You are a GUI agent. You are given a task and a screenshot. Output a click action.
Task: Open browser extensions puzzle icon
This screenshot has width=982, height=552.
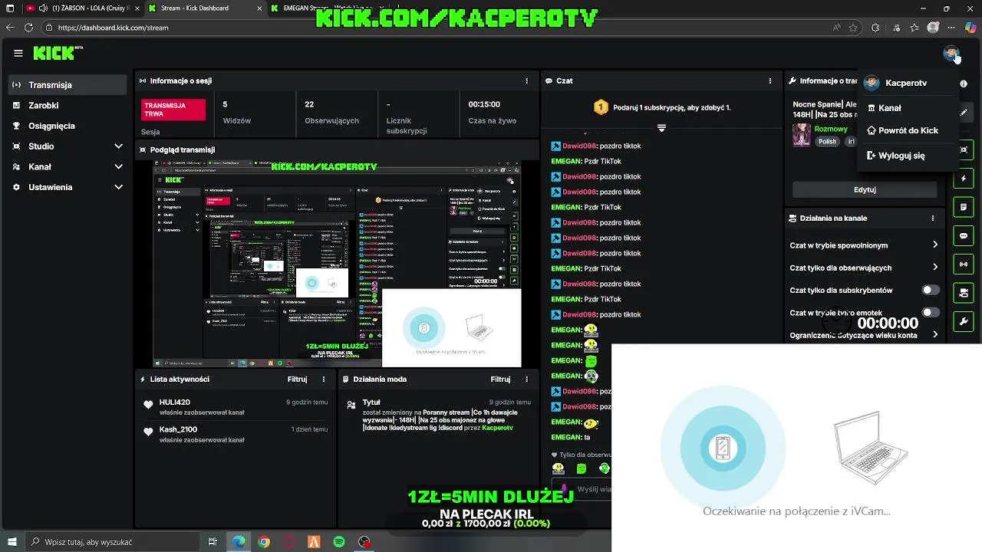tap(875, 28)
